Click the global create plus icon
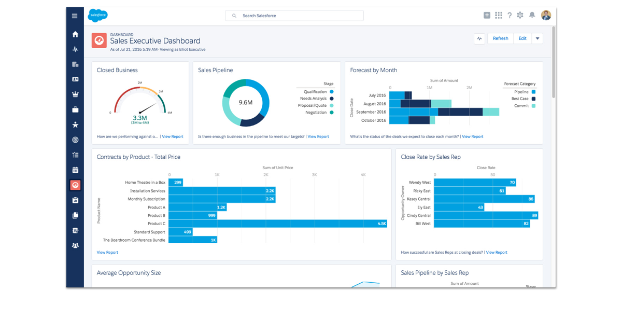 coord(487,16)
